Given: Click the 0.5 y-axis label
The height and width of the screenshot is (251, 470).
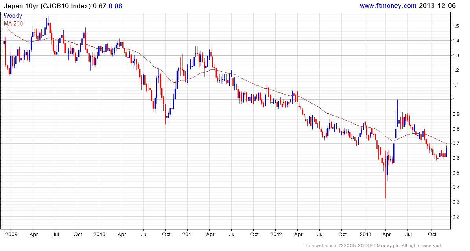Looking at the screenshot, I should coord(455,173).
